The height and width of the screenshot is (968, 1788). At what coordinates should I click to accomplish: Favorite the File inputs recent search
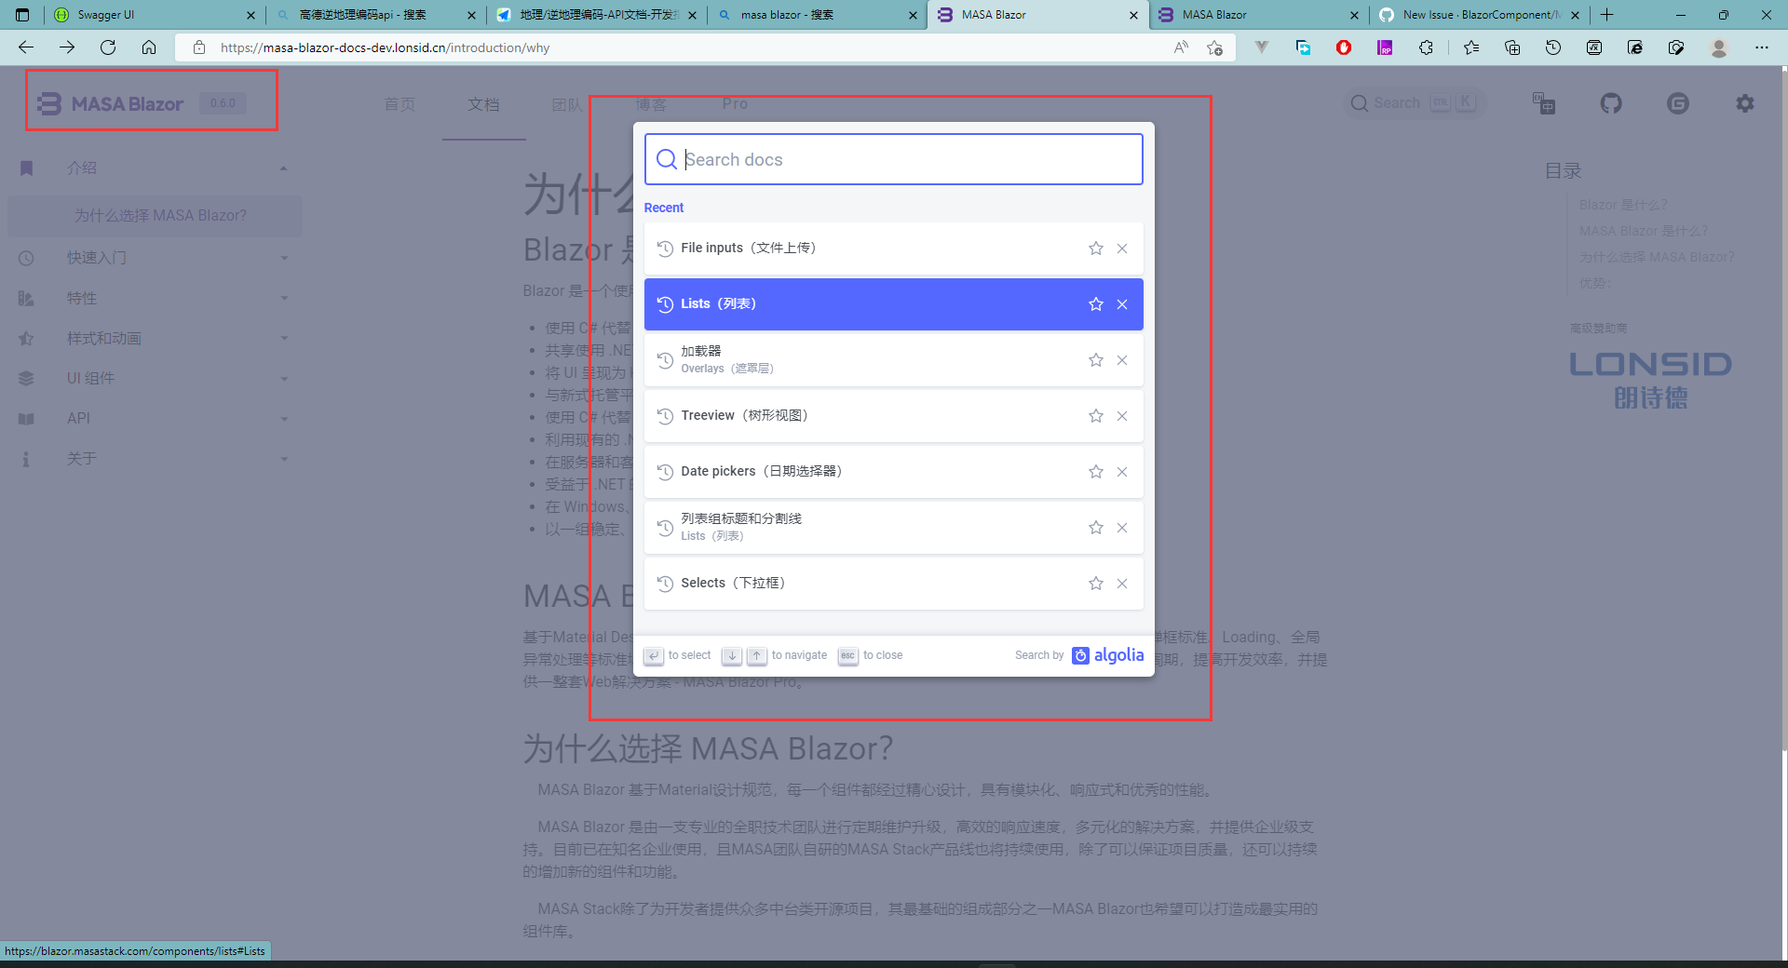[1096, 249]
